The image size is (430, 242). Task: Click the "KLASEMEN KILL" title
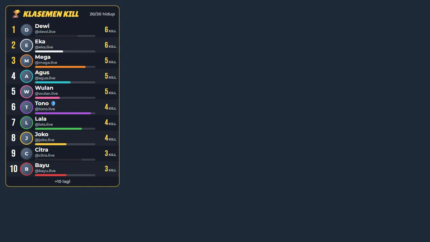(x=51, y=14)
